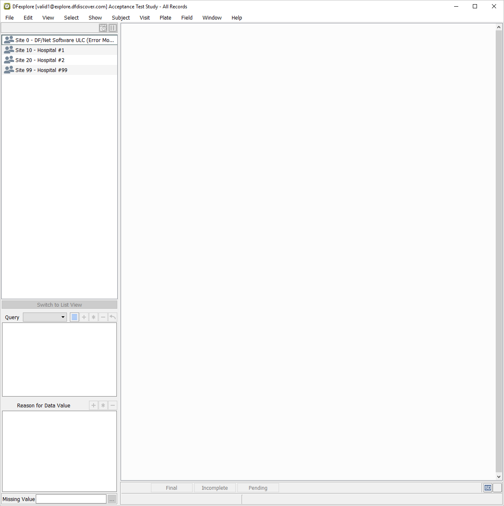Click the two-column layout icon above the site list
Screen dimensions: 504x506
click(x=113, y=28)
